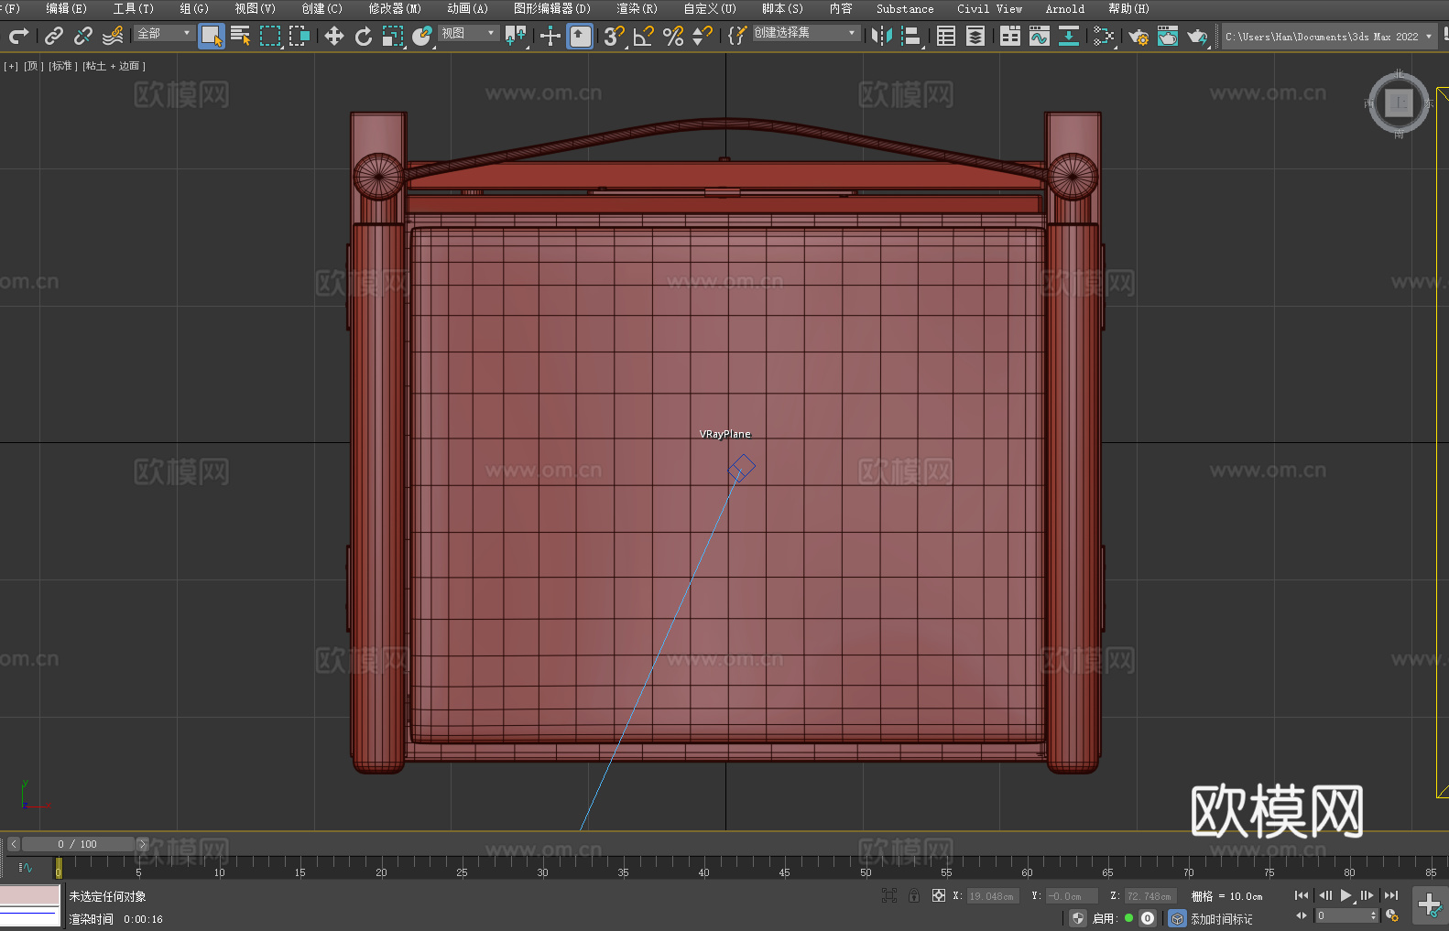This screenshot has width=1449, height=931.
Task: Toggle Absolute/Offset transform type-in mode
Action: point(939,895)
